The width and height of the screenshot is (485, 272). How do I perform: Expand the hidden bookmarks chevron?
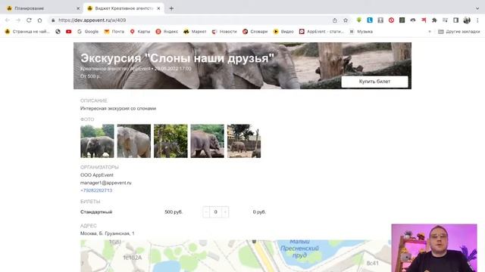pyautogui.click(x=430, y=32)
